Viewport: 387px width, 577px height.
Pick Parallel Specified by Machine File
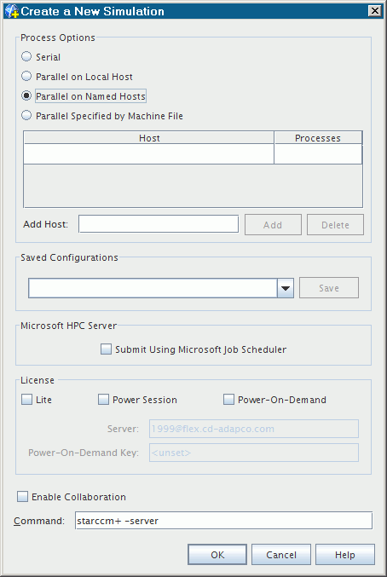click(x=26, y=115)
